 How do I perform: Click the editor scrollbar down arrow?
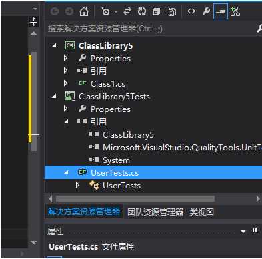click(33, 242)
